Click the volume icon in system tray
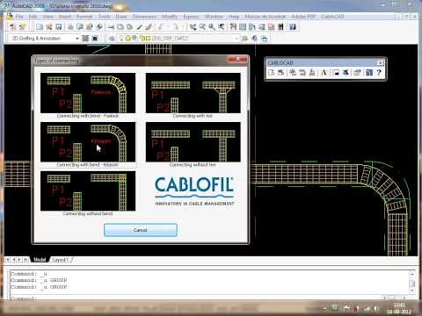 (376, 308)
